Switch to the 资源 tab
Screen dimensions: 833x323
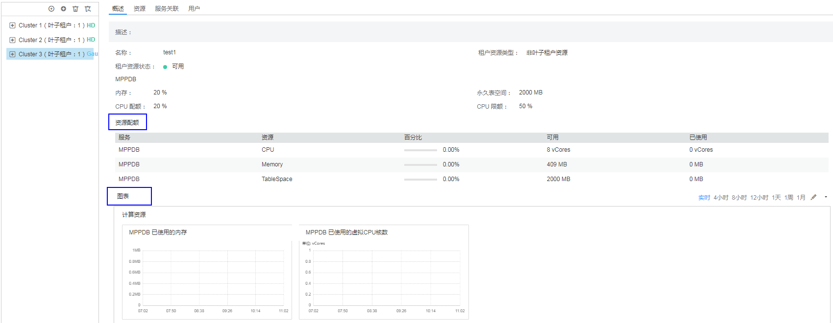[x=140, y=9]
